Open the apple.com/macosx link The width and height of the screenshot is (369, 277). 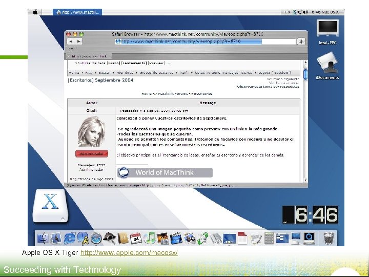pos(129,253)
